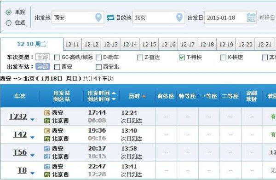Switch to the 12-14 date tab

[x=130, y=44]
